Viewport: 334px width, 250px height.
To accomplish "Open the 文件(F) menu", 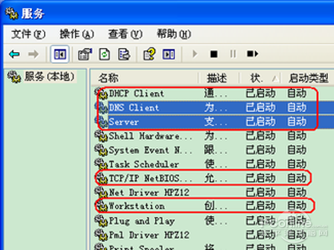I will 28,34.
